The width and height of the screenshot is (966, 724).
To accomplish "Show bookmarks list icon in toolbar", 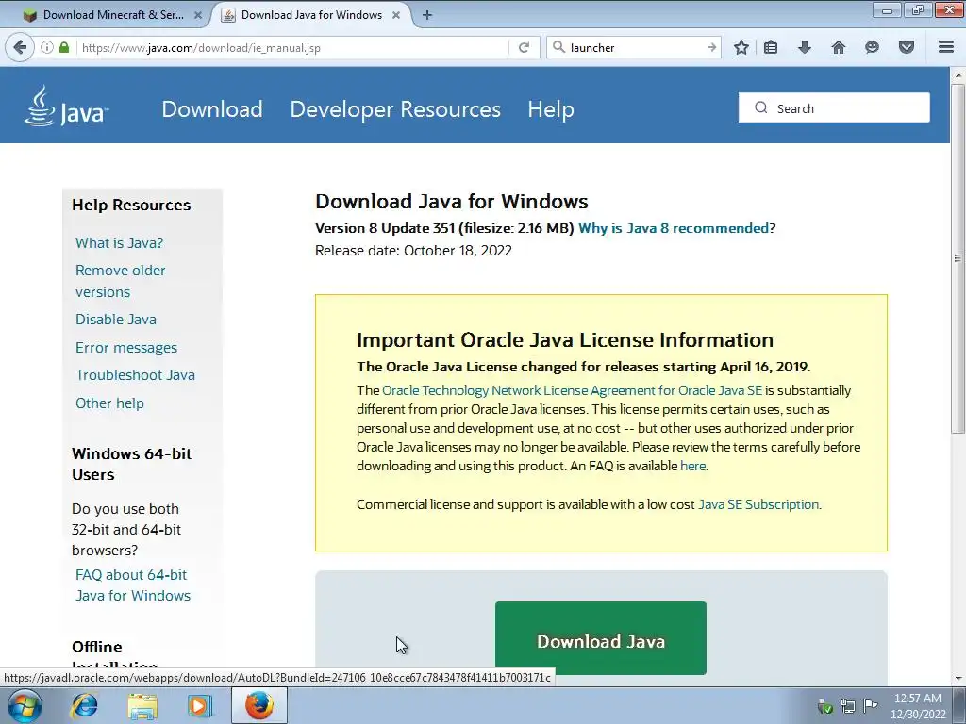I will 770,47.
